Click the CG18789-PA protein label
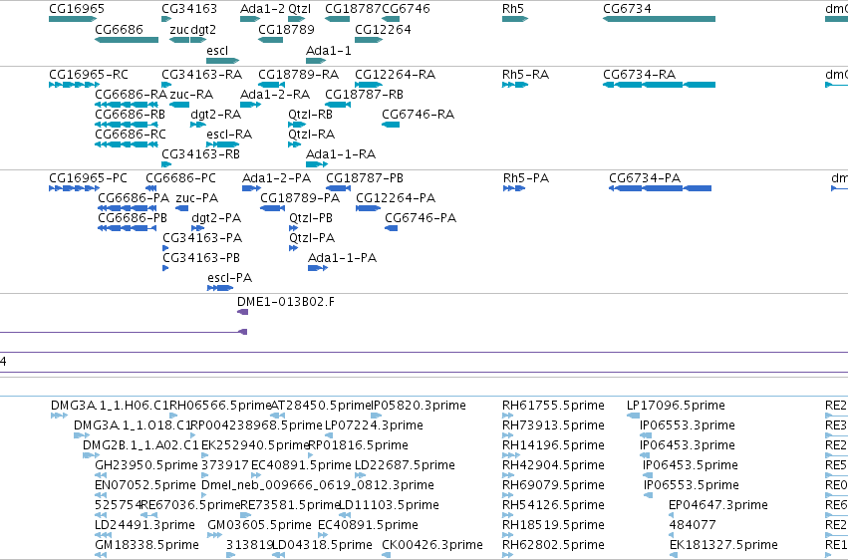The width and height of the screenshot is (848, 560). [300, 198]
